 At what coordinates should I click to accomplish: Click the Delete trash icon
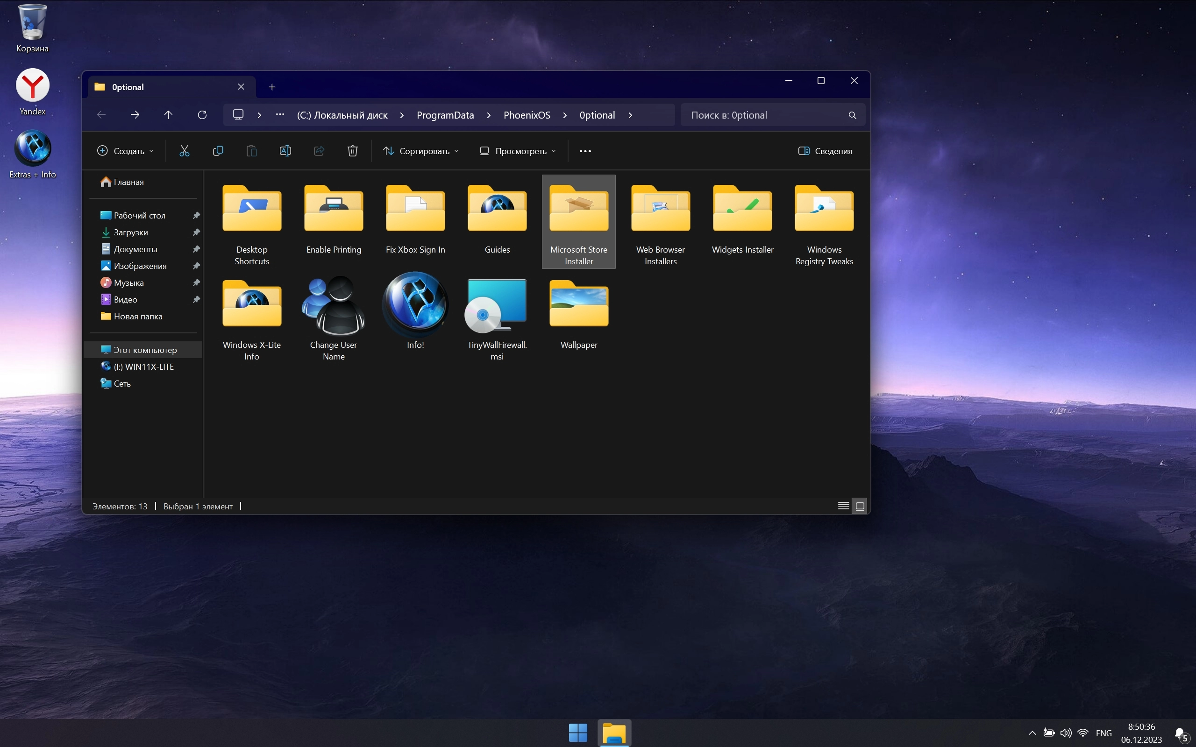pyautogui.click(x=352, y=151)
